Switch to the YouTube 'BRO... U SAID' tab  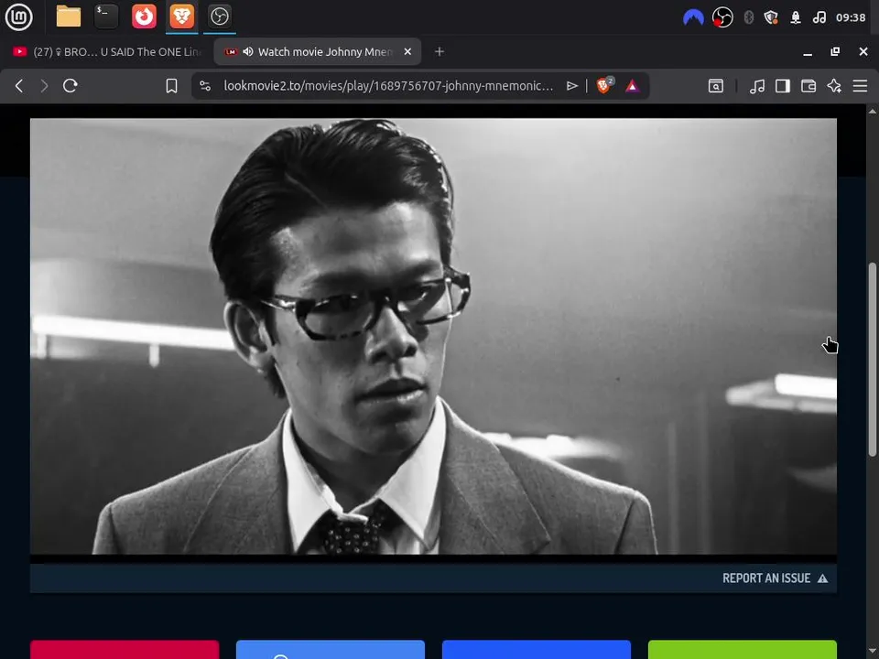click(106, 51)
